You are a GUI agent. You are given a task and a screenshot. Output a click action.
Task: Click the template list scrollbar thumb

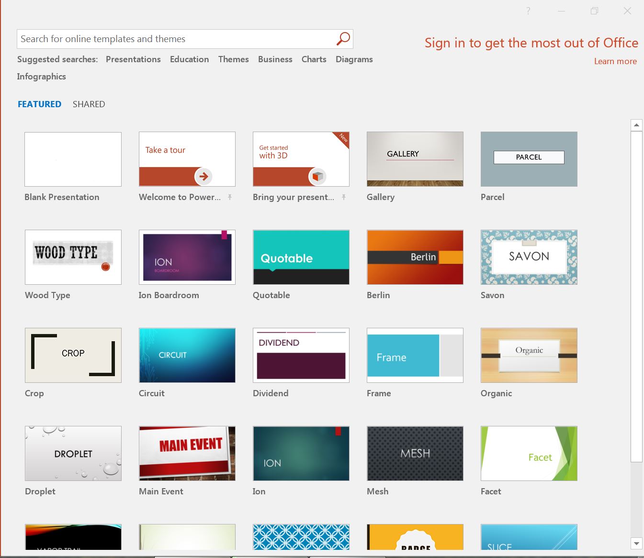click(636, 297)
